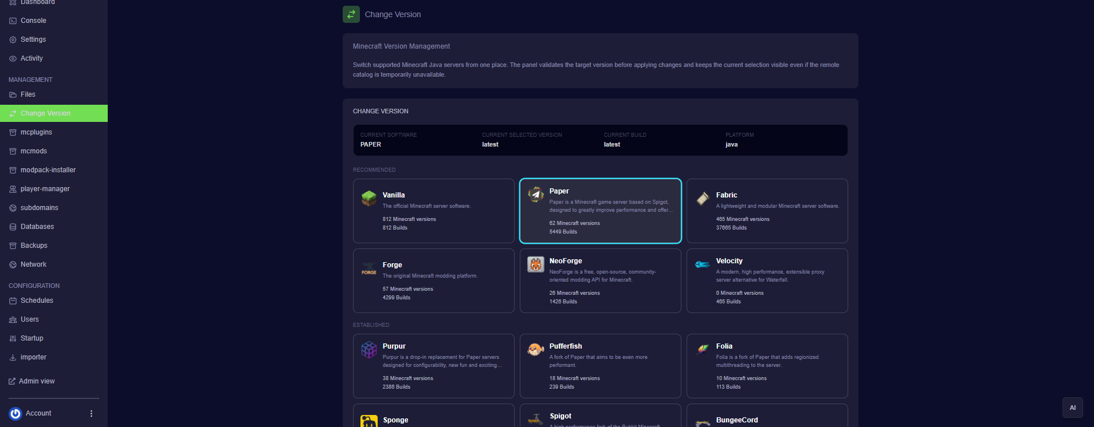Open Files in the Management section
Image resolution: width=1094 pixels, height=427 pixels.
click(x=54, y=94)
